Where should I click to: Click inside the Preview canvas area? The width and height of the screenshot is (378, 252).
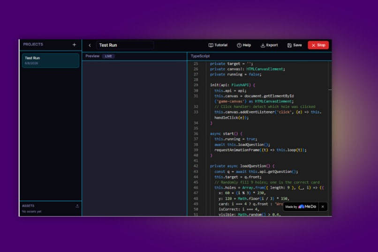[134, 138]
